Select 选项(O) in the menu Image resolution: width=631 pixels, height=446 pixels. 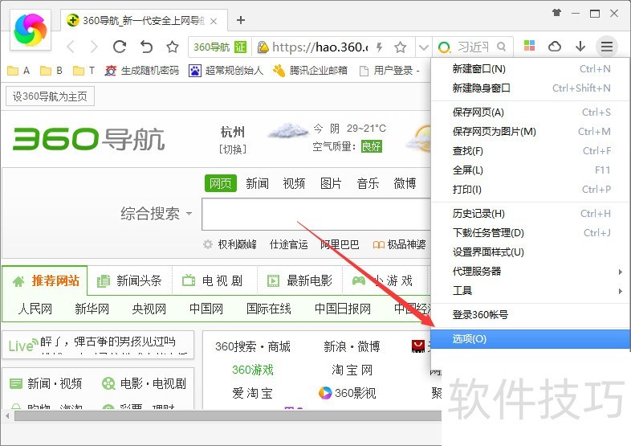coord(470,338)
